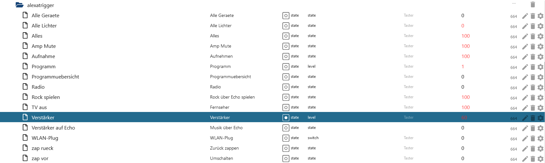Delete the alexatrigger folder via trash icon

coord(533,4)
